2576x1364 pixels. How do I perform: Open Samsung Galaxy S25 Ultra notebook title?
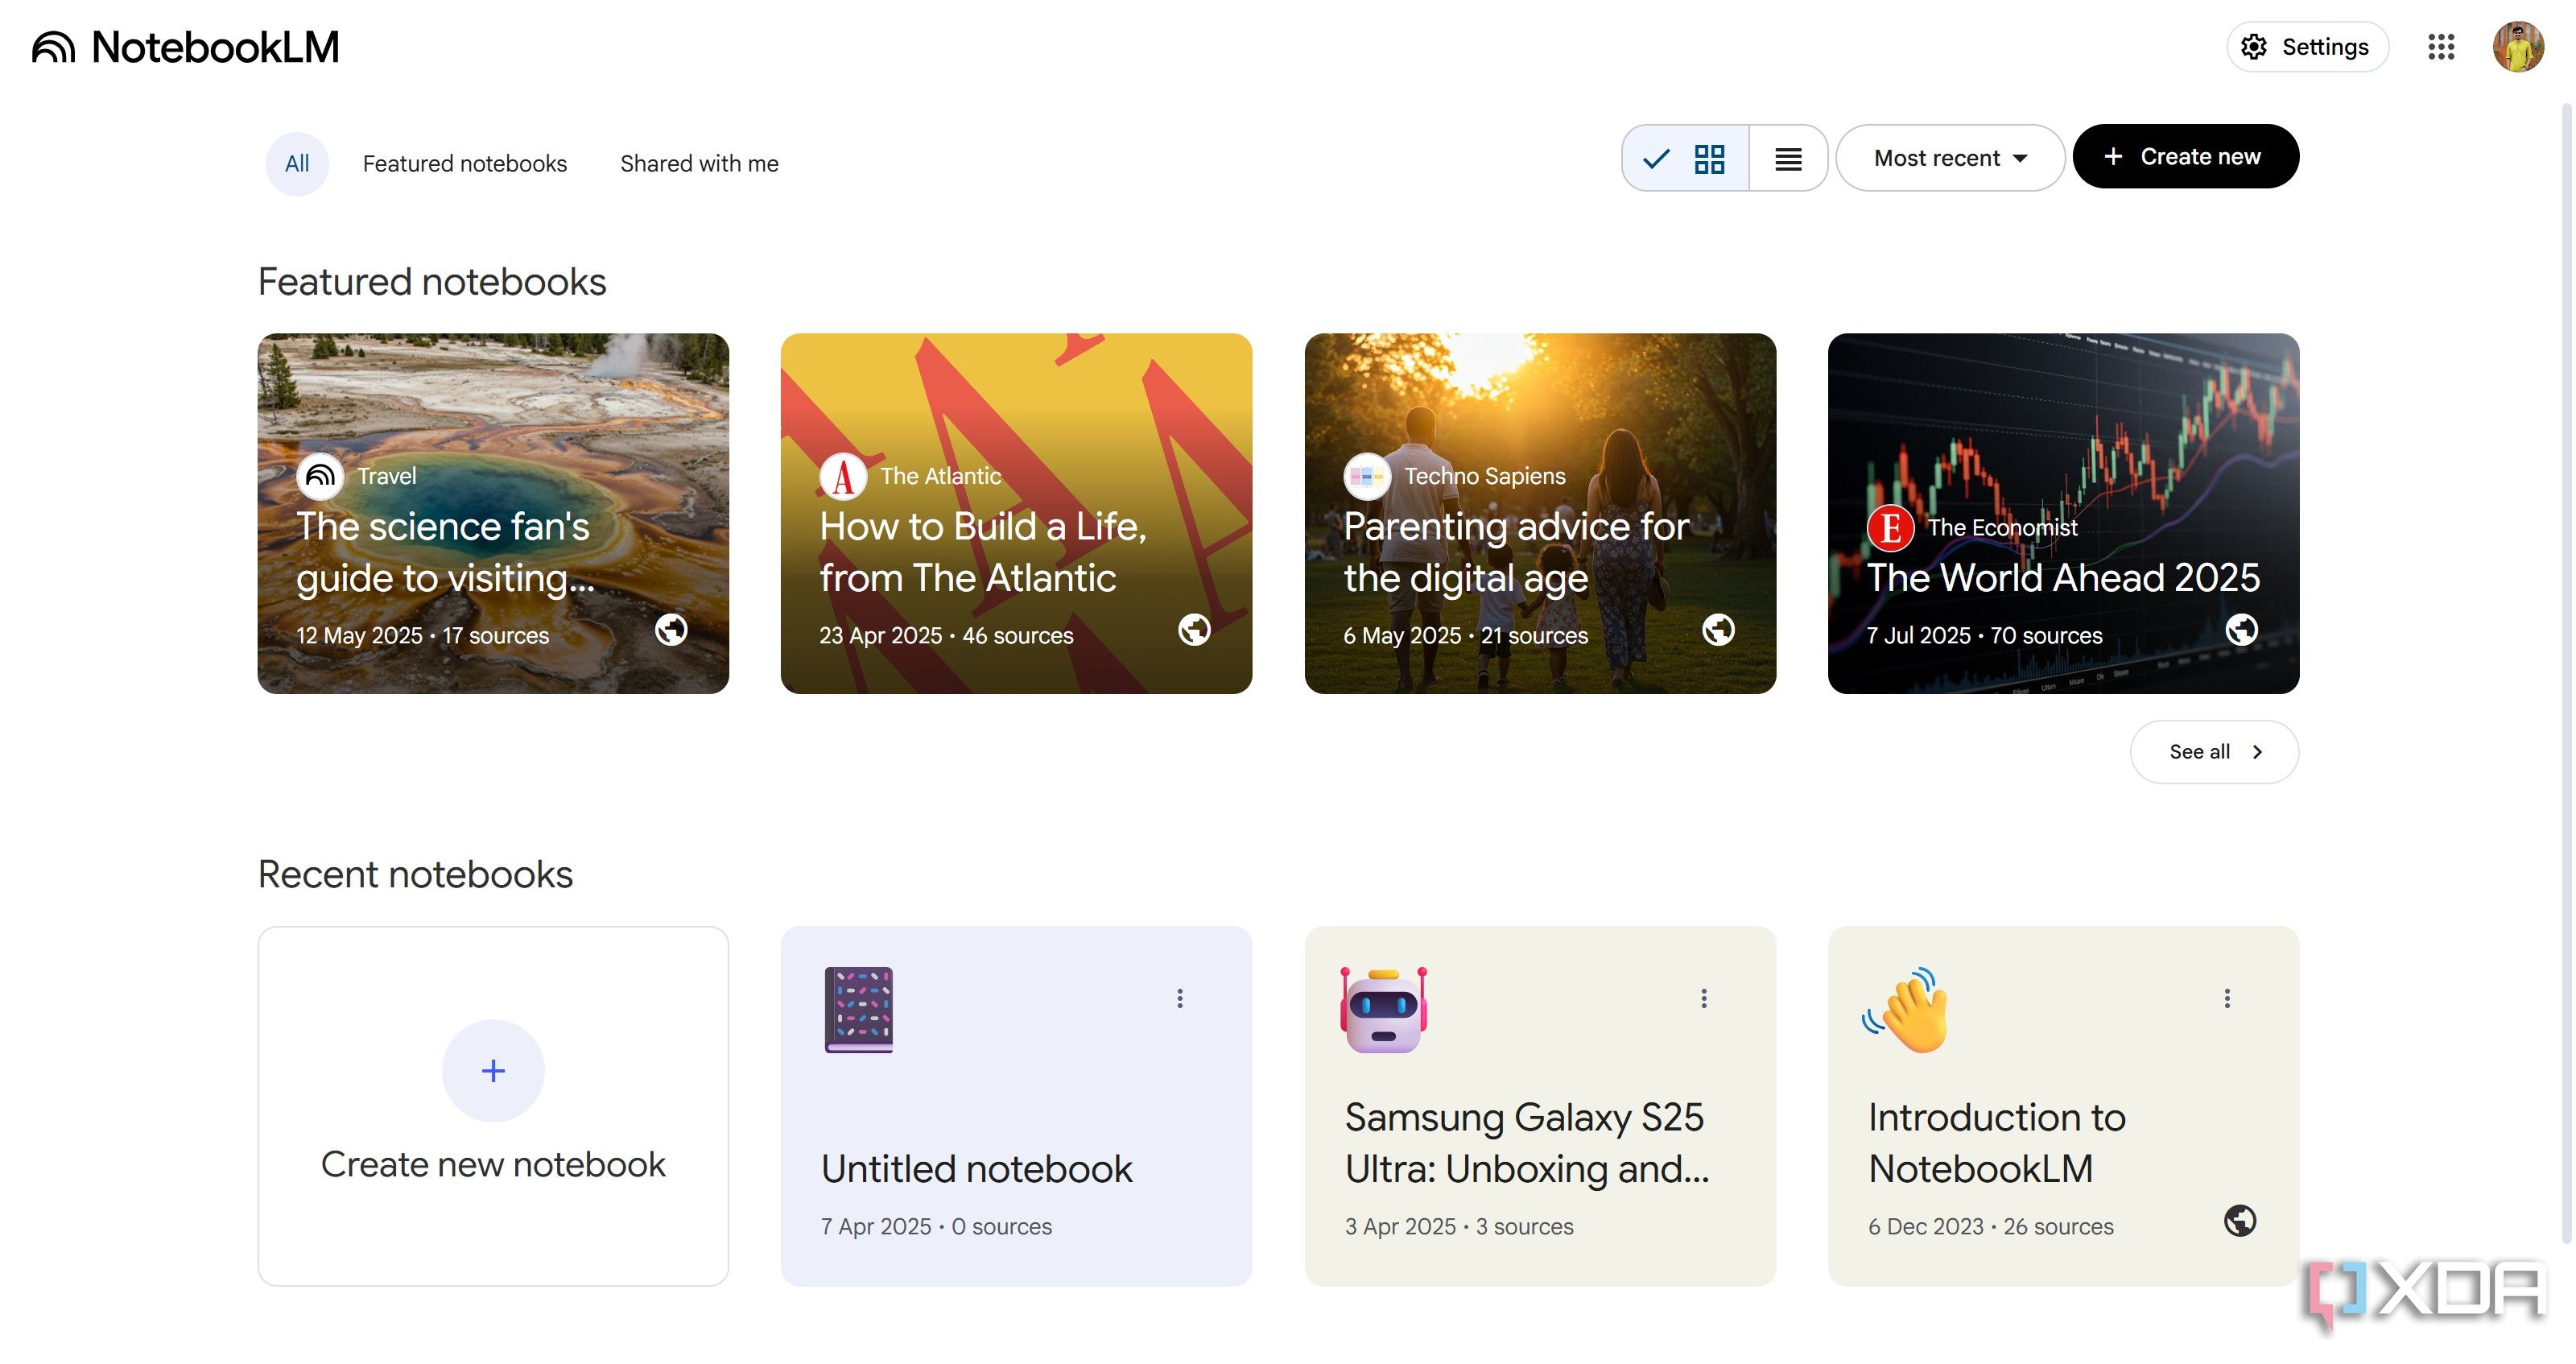coord(1527,1143)
